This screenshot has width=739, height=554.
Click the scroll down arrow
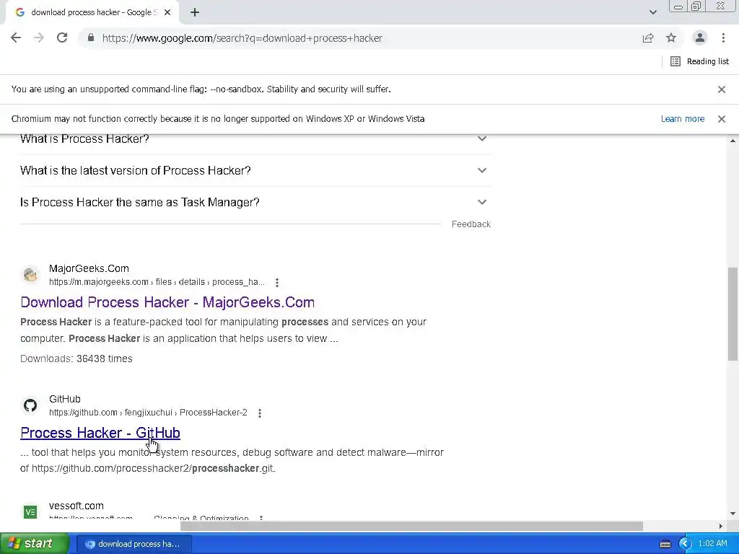point(733,514)
